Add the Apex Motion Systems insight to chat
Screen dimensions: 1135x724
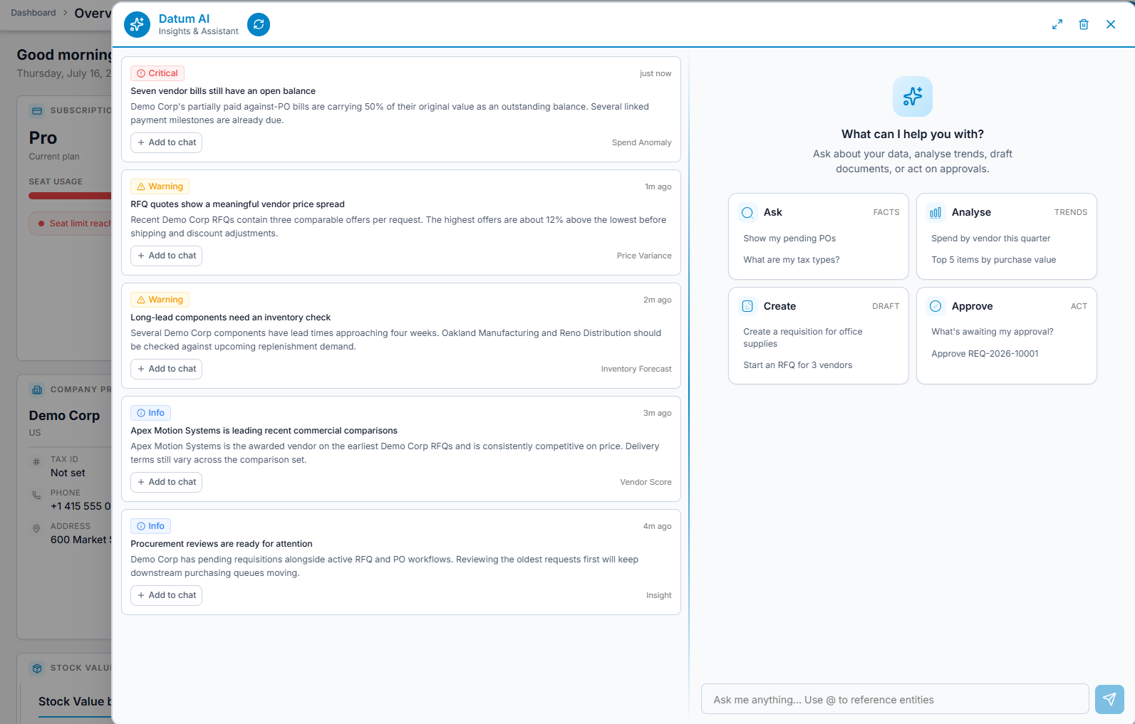click(x=166, y=482)
